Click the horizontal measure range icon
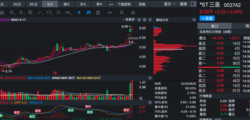This screenshot has width=250, height=120. (110, 12)
